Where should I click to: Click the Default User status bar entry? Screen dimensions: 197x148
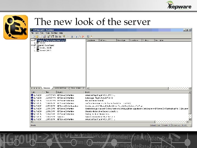point(155,125)
